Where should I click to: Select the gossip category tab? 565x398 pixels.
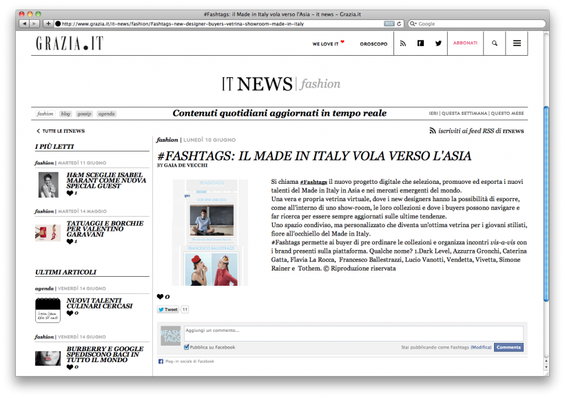click(84, 114)
